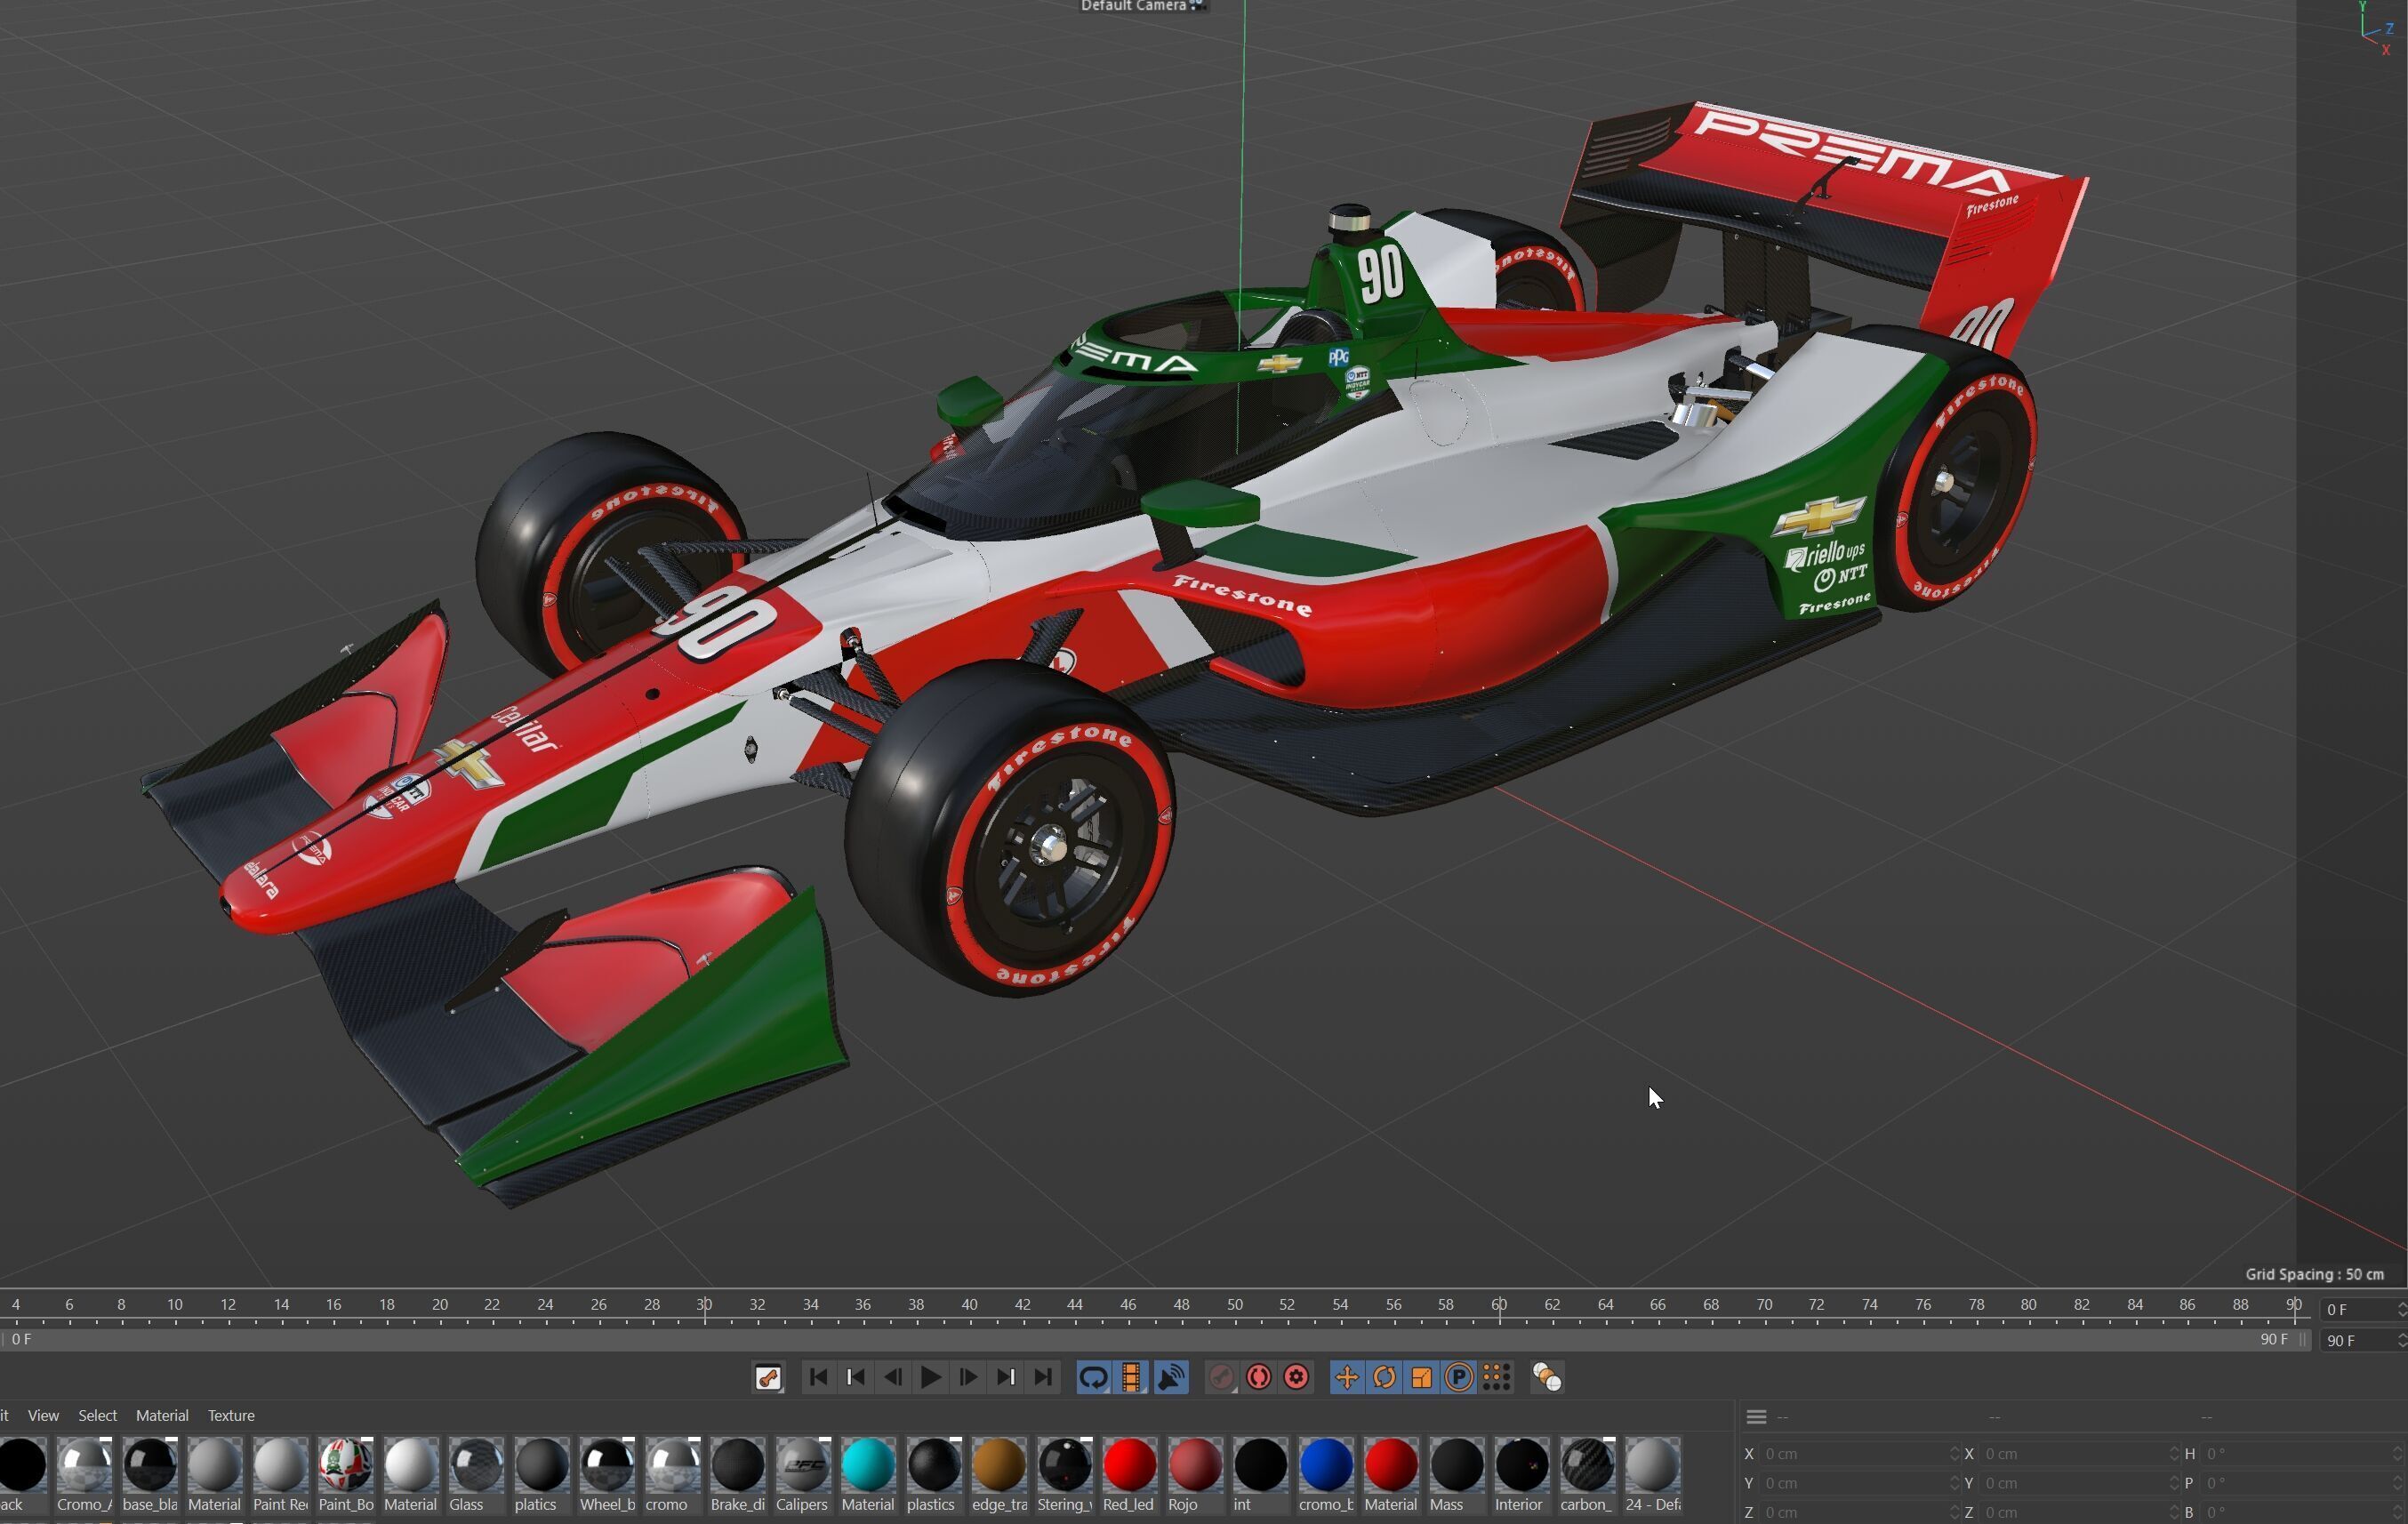Select the Red_led material
This screenshot has width=2408, height=1524.
pos(1130,1465)
